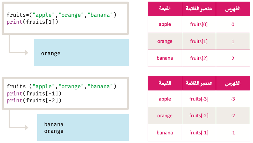Select the fruits[-3] cell in the bottom table
Viewport: 253px width, 143px height.
[x=199, y=99]
